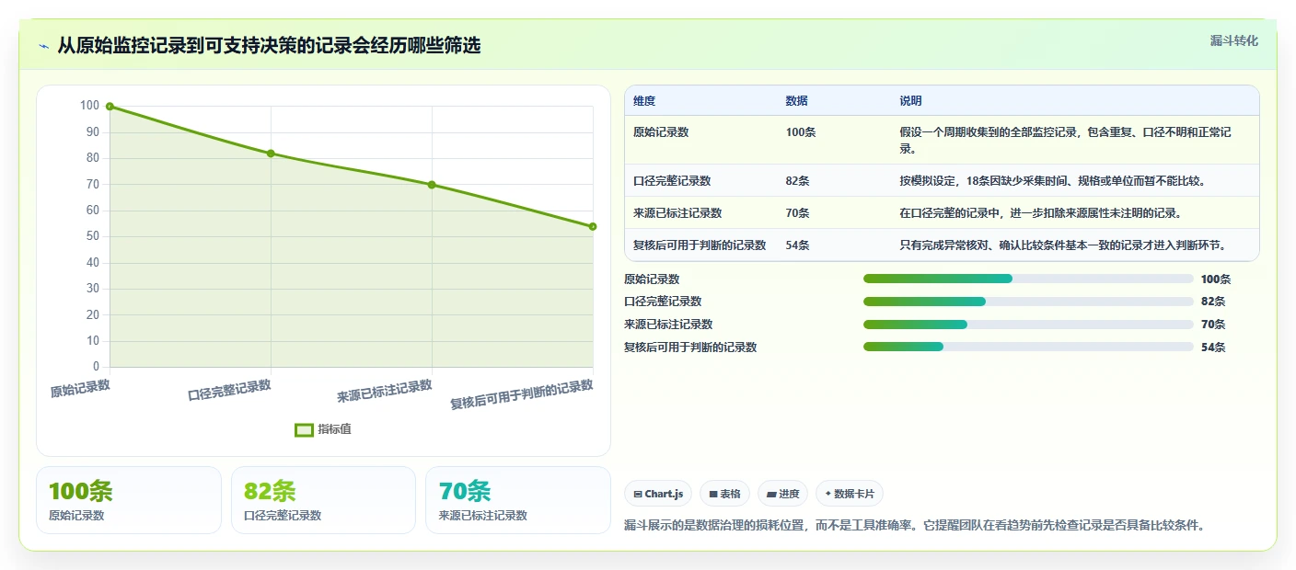Image resolution: width=1296 pixels, height=570 pixels.
Task: Select the 数据卡片 tag chip
Action: [850, 494]
